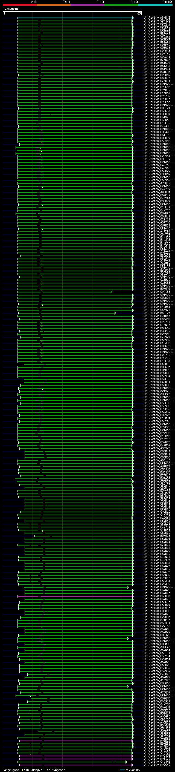Click label UniRef100_A3E3V3

click(157, 448)
